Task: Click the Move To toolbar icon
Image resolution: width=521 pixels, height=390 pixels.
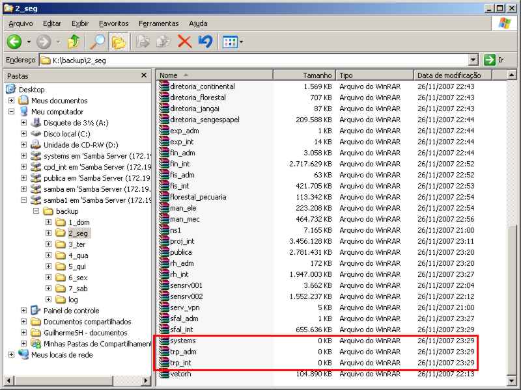Action: click(143, 42)
